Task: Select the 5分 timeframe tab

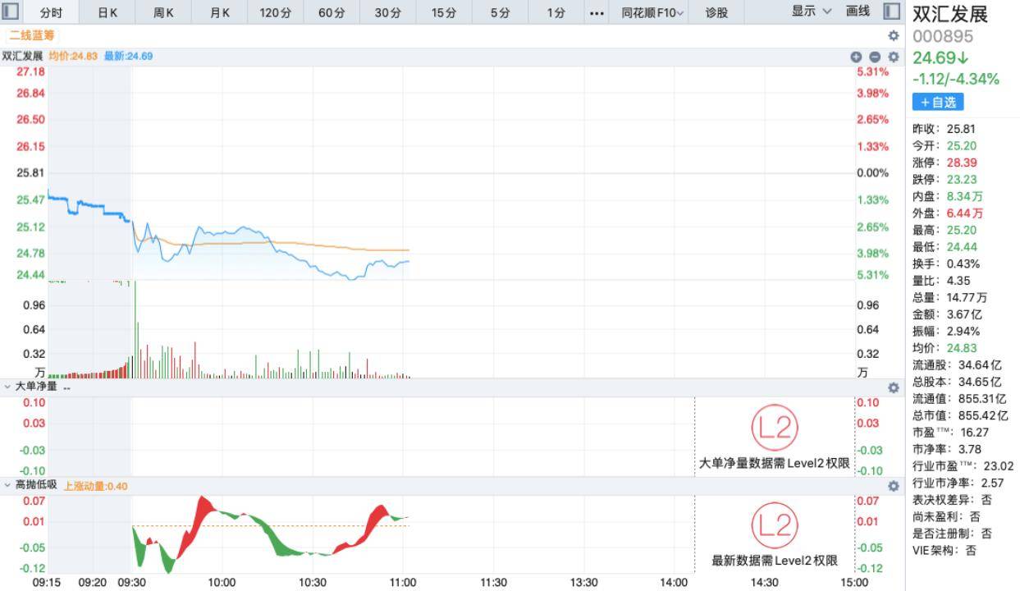Action: coord(500,12)
